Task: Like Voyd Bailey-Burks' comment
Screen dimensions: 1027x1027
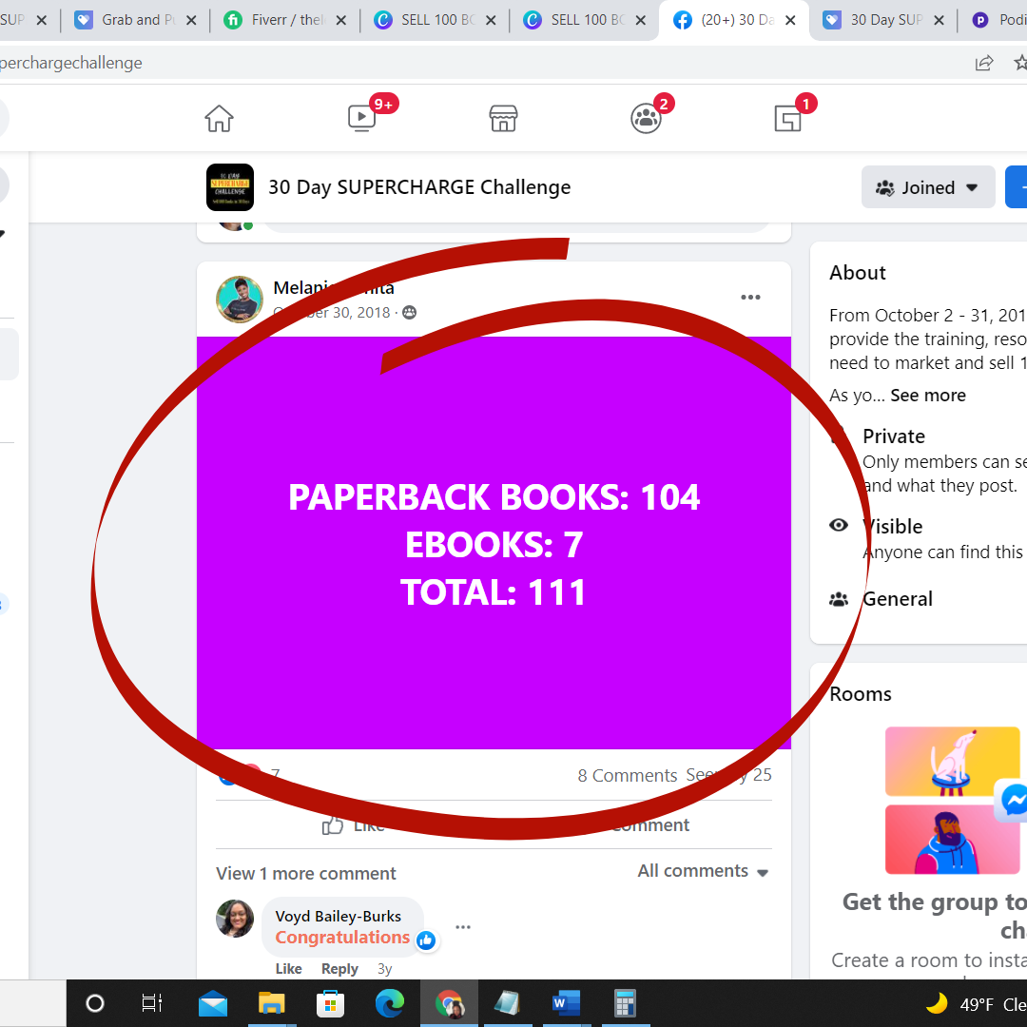Action: tap(288, 968)
